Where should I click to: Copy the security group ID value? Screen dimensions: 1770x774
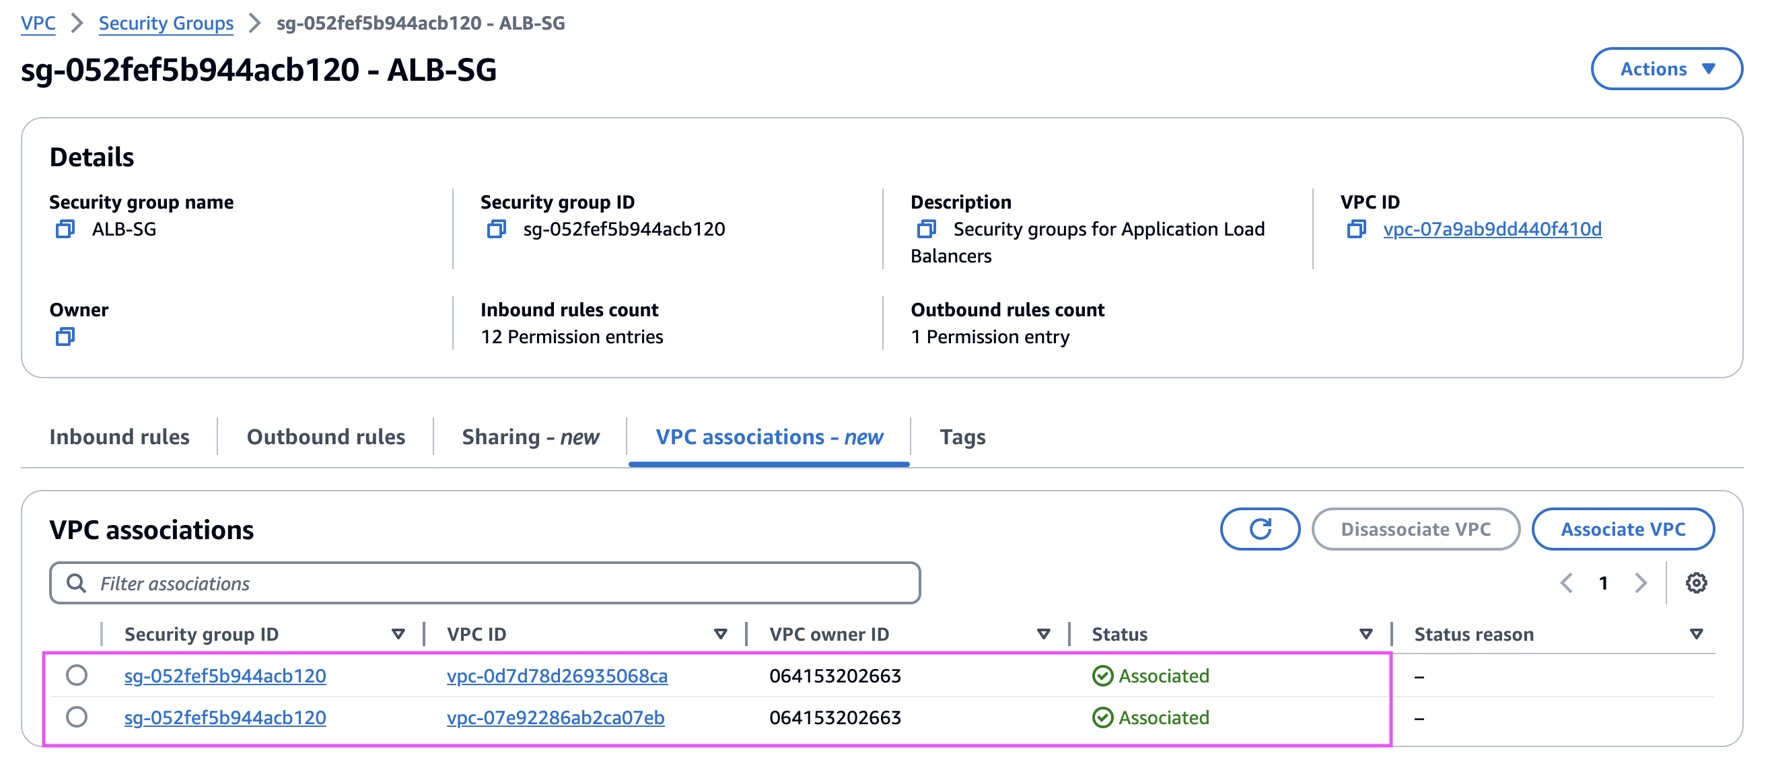496,229
